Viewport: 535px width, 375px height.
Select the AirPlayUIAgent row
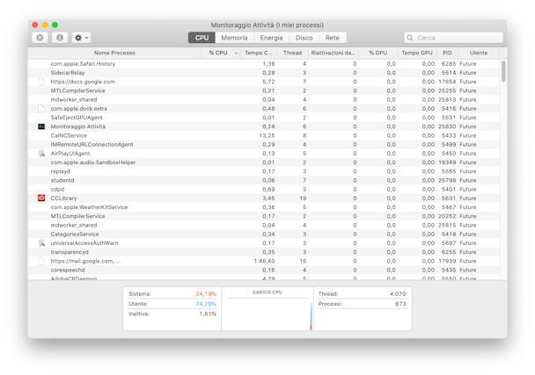point(264,154)
